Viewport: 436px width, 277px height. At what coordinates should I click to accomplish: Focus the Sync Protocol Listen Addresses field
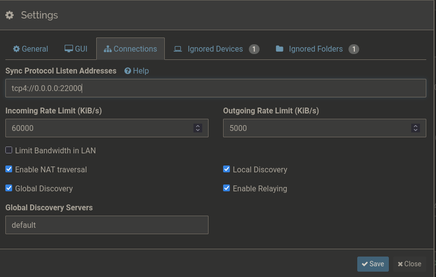pyautogui.click(x=216, y=88)
